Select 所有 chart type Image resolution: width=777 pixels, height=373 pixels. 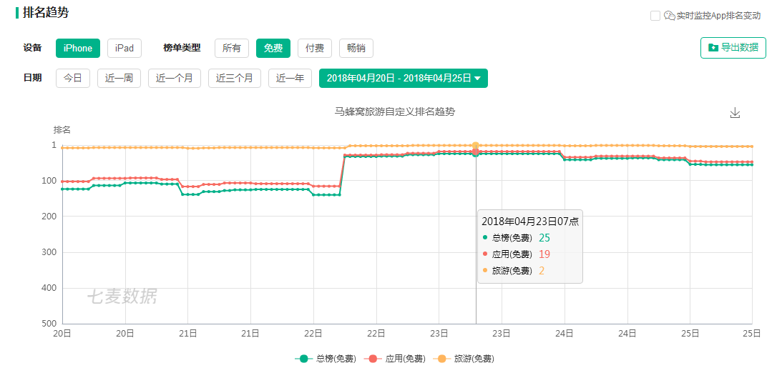(x=231, y=48)
